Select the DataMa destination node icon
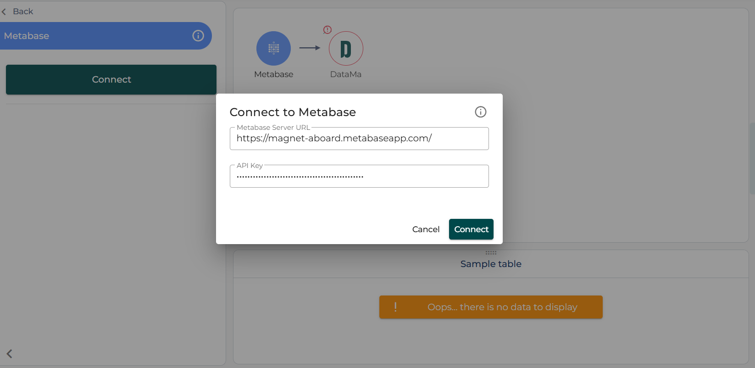755x368 pixels. (x=346, y=48)
